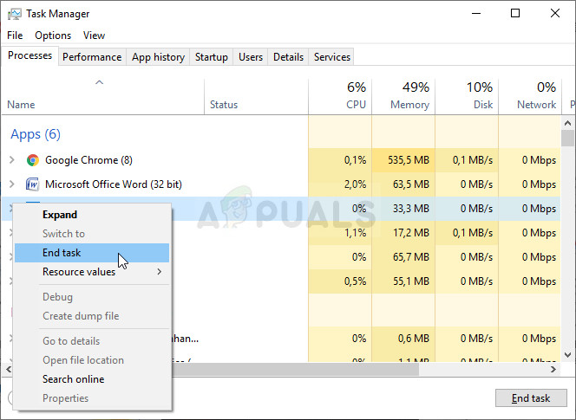Viewport: 576px width, 420px height.
Task: Switch to the Startup tab
Action: coord(211,57)
